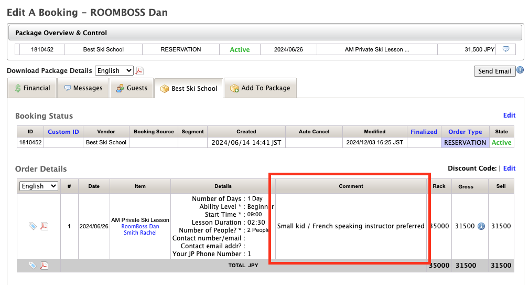The image size is (529, 285).
Task: Click the Order Type column header link
Action: (x=465, y=132)
